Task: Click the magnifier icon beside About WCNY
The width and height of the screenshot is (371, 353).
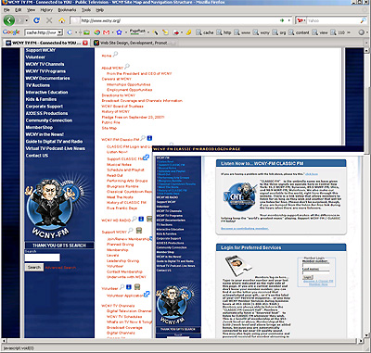Action: click(127, 66)
